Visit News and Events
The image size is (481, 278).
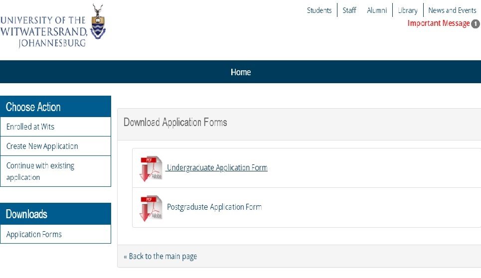[452, 10]
